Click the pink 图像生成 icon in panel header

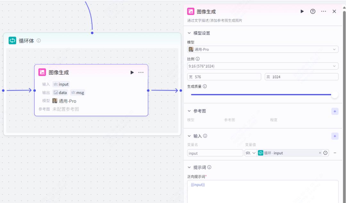pyautogui.click(x=190, y=11)
